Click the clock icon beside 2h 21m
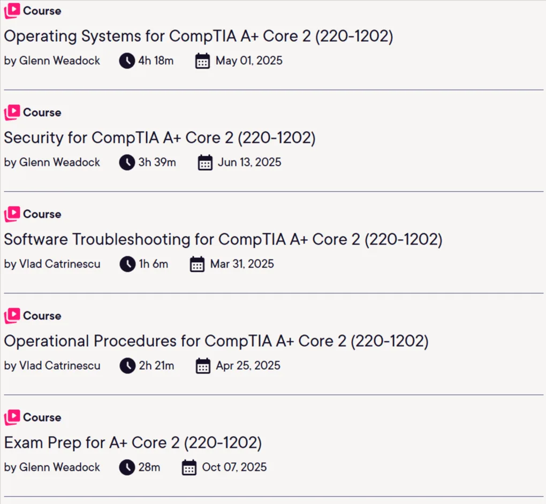 (127, 366)
